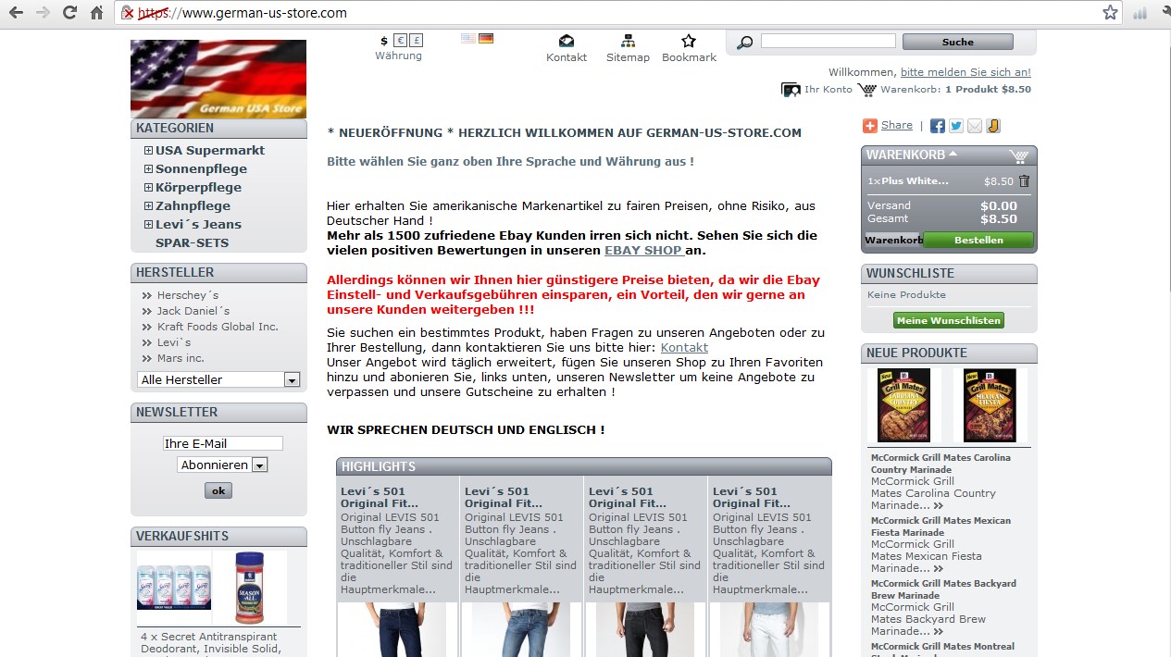This screenshot has width=1171, height=657.
Task: Open the EBAY SHOP link
Action: (x=643, y=250)
